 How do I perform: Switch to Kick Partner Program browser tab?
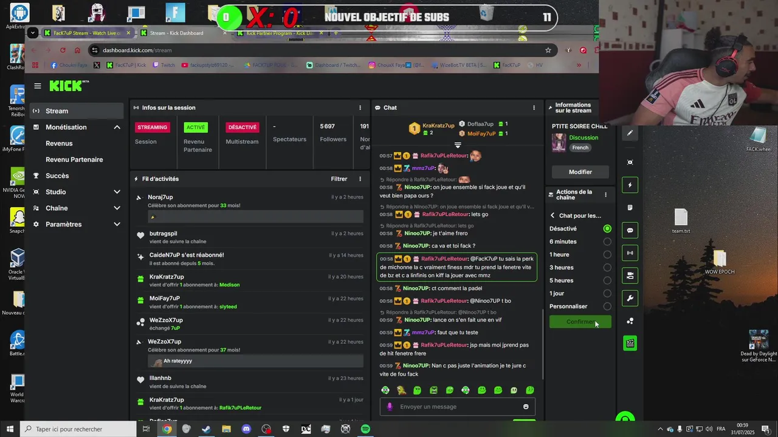point(280,33)
